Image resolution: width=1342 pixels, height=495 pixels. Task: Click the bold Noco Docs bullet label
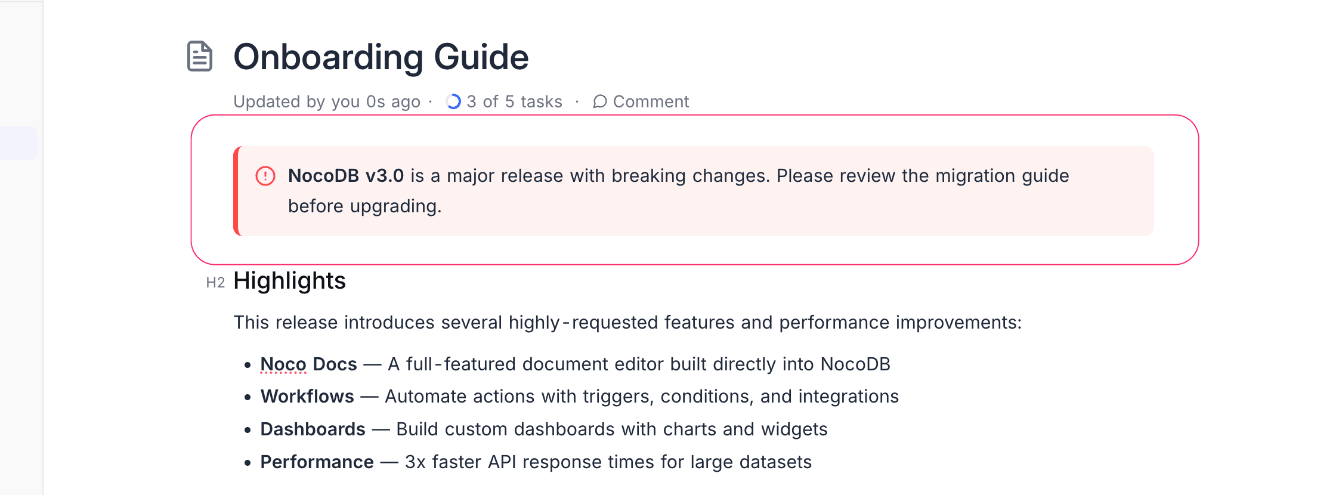pos(308,364)
